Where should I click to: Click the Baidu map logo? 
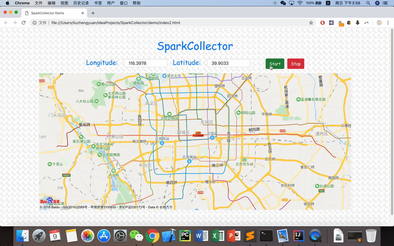tap(50, 201)
